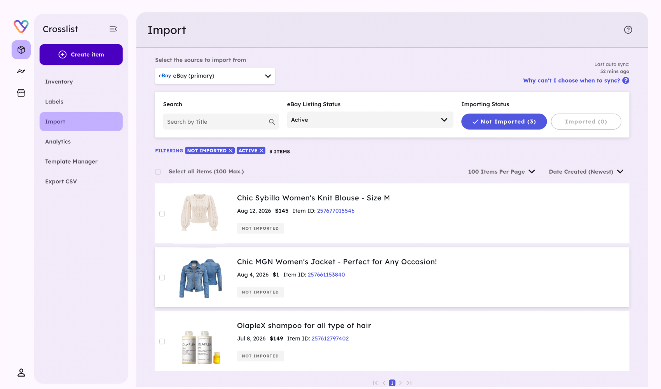661x389 pixels.
Task: Open the analytics trend icon in left rail
Action: coord(21,71)
